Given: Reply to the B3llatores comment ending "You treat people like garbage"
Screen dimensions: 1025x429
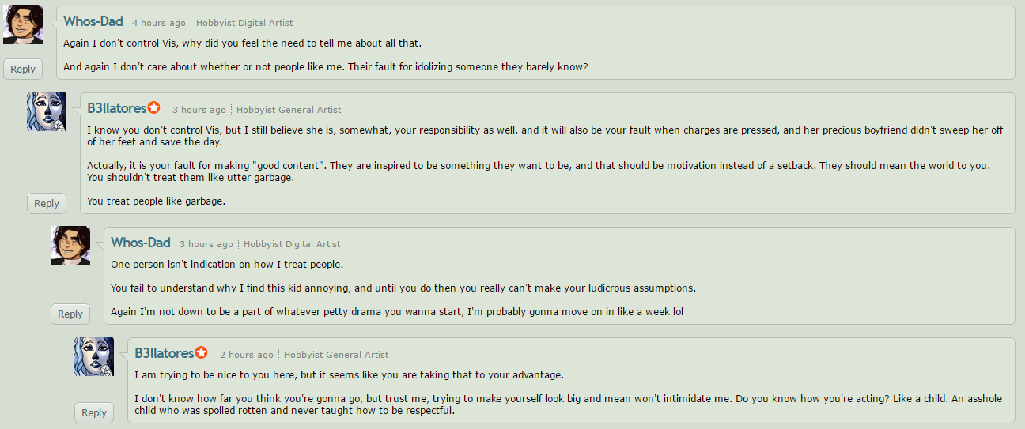Looking at the screenshot, I should (47, 203).
